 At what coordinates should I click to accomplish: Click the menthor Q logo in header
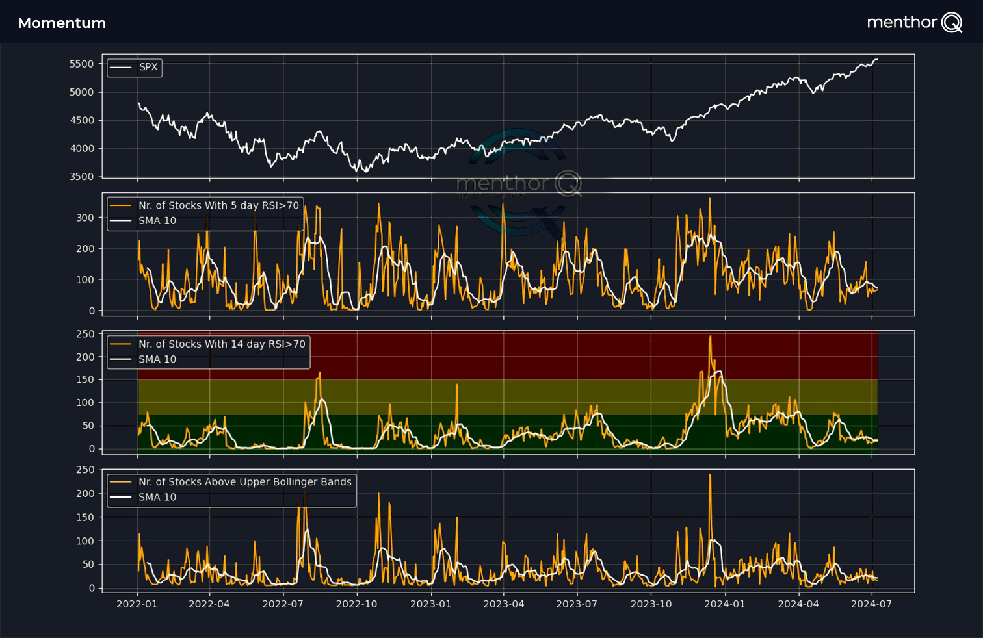(x=913, y=23)
